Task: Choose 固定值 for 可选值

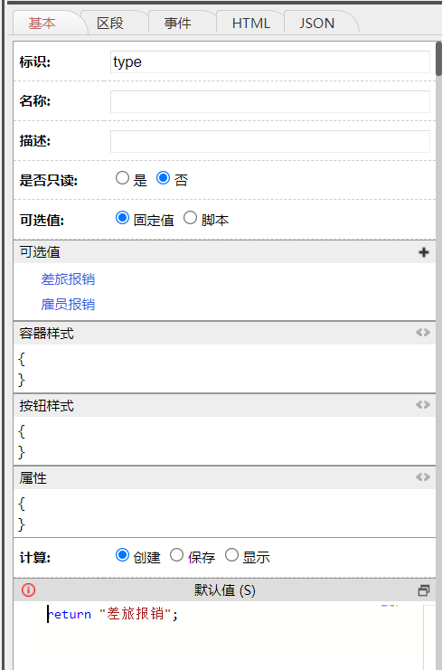Action: [x=122, y=218]
